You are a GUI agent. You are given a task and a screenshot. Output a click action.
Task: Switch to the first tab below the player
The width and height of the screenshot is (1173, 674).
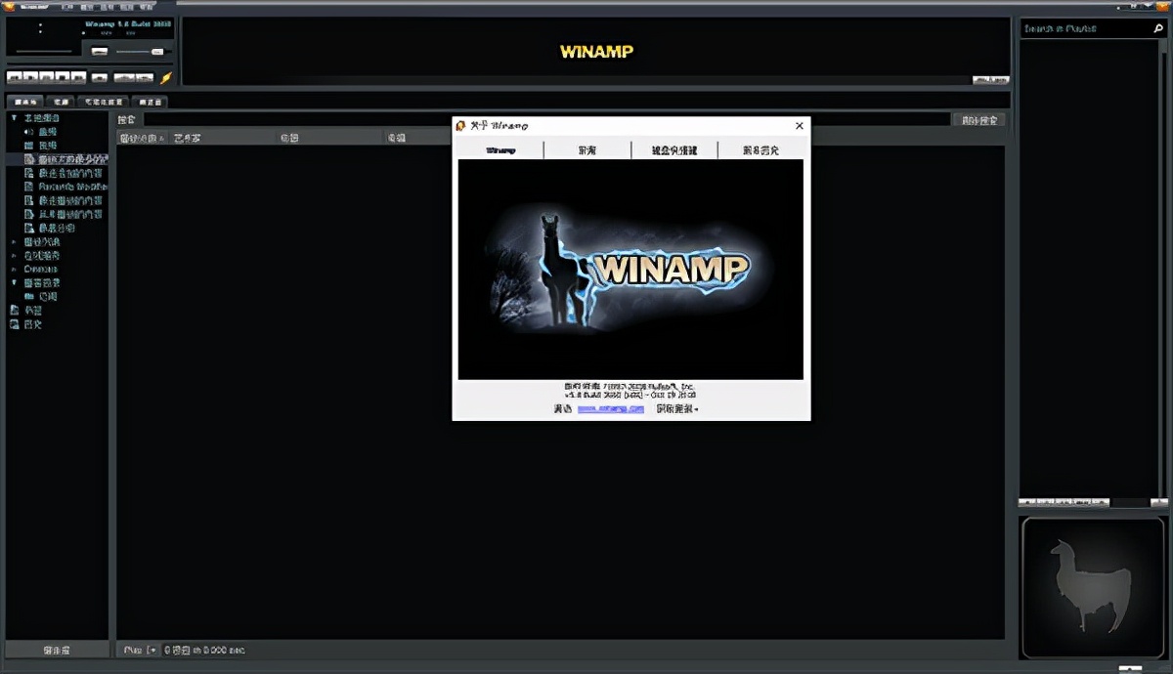click(25, 101)
